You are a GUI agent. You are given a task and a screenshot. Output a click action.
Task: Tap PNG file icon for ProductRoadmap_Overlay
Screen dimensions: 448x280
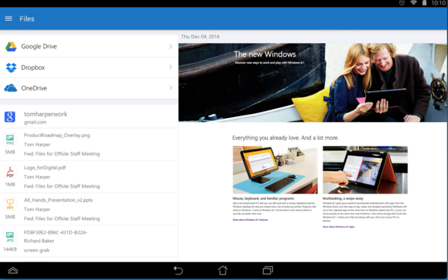pyautogui.click(x=10, y=140)
